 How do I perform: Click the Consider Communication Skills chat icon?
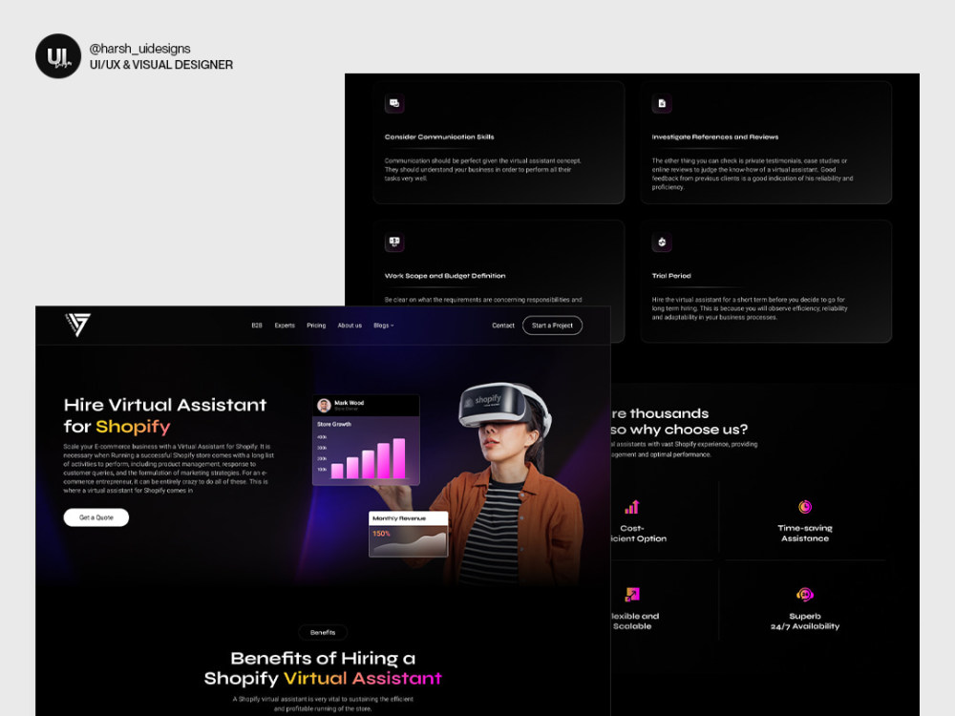point(394,103)
